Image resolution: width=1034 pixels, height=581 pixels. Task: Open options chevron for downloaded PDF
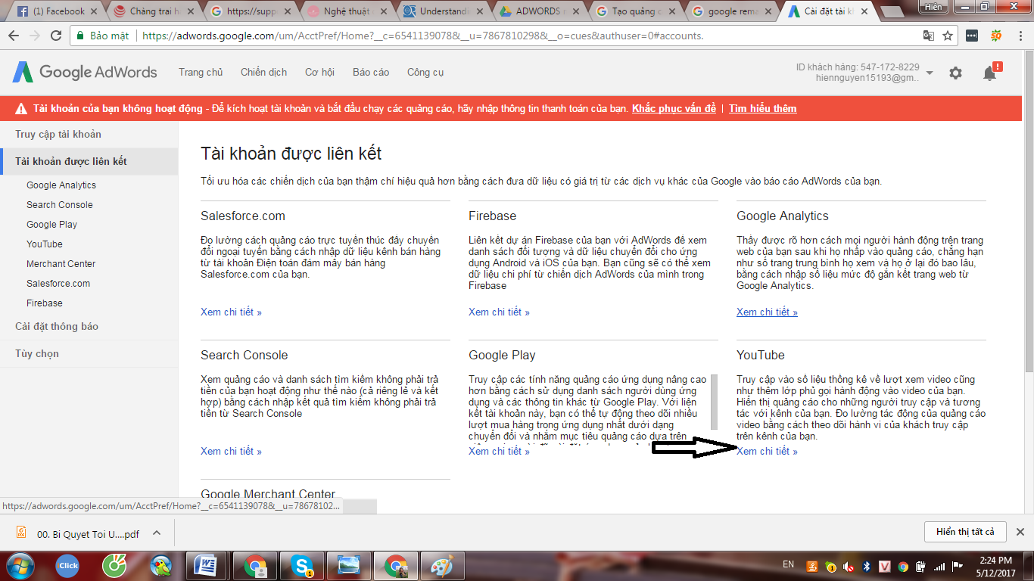pyautogui.click(x=157, y=533)
